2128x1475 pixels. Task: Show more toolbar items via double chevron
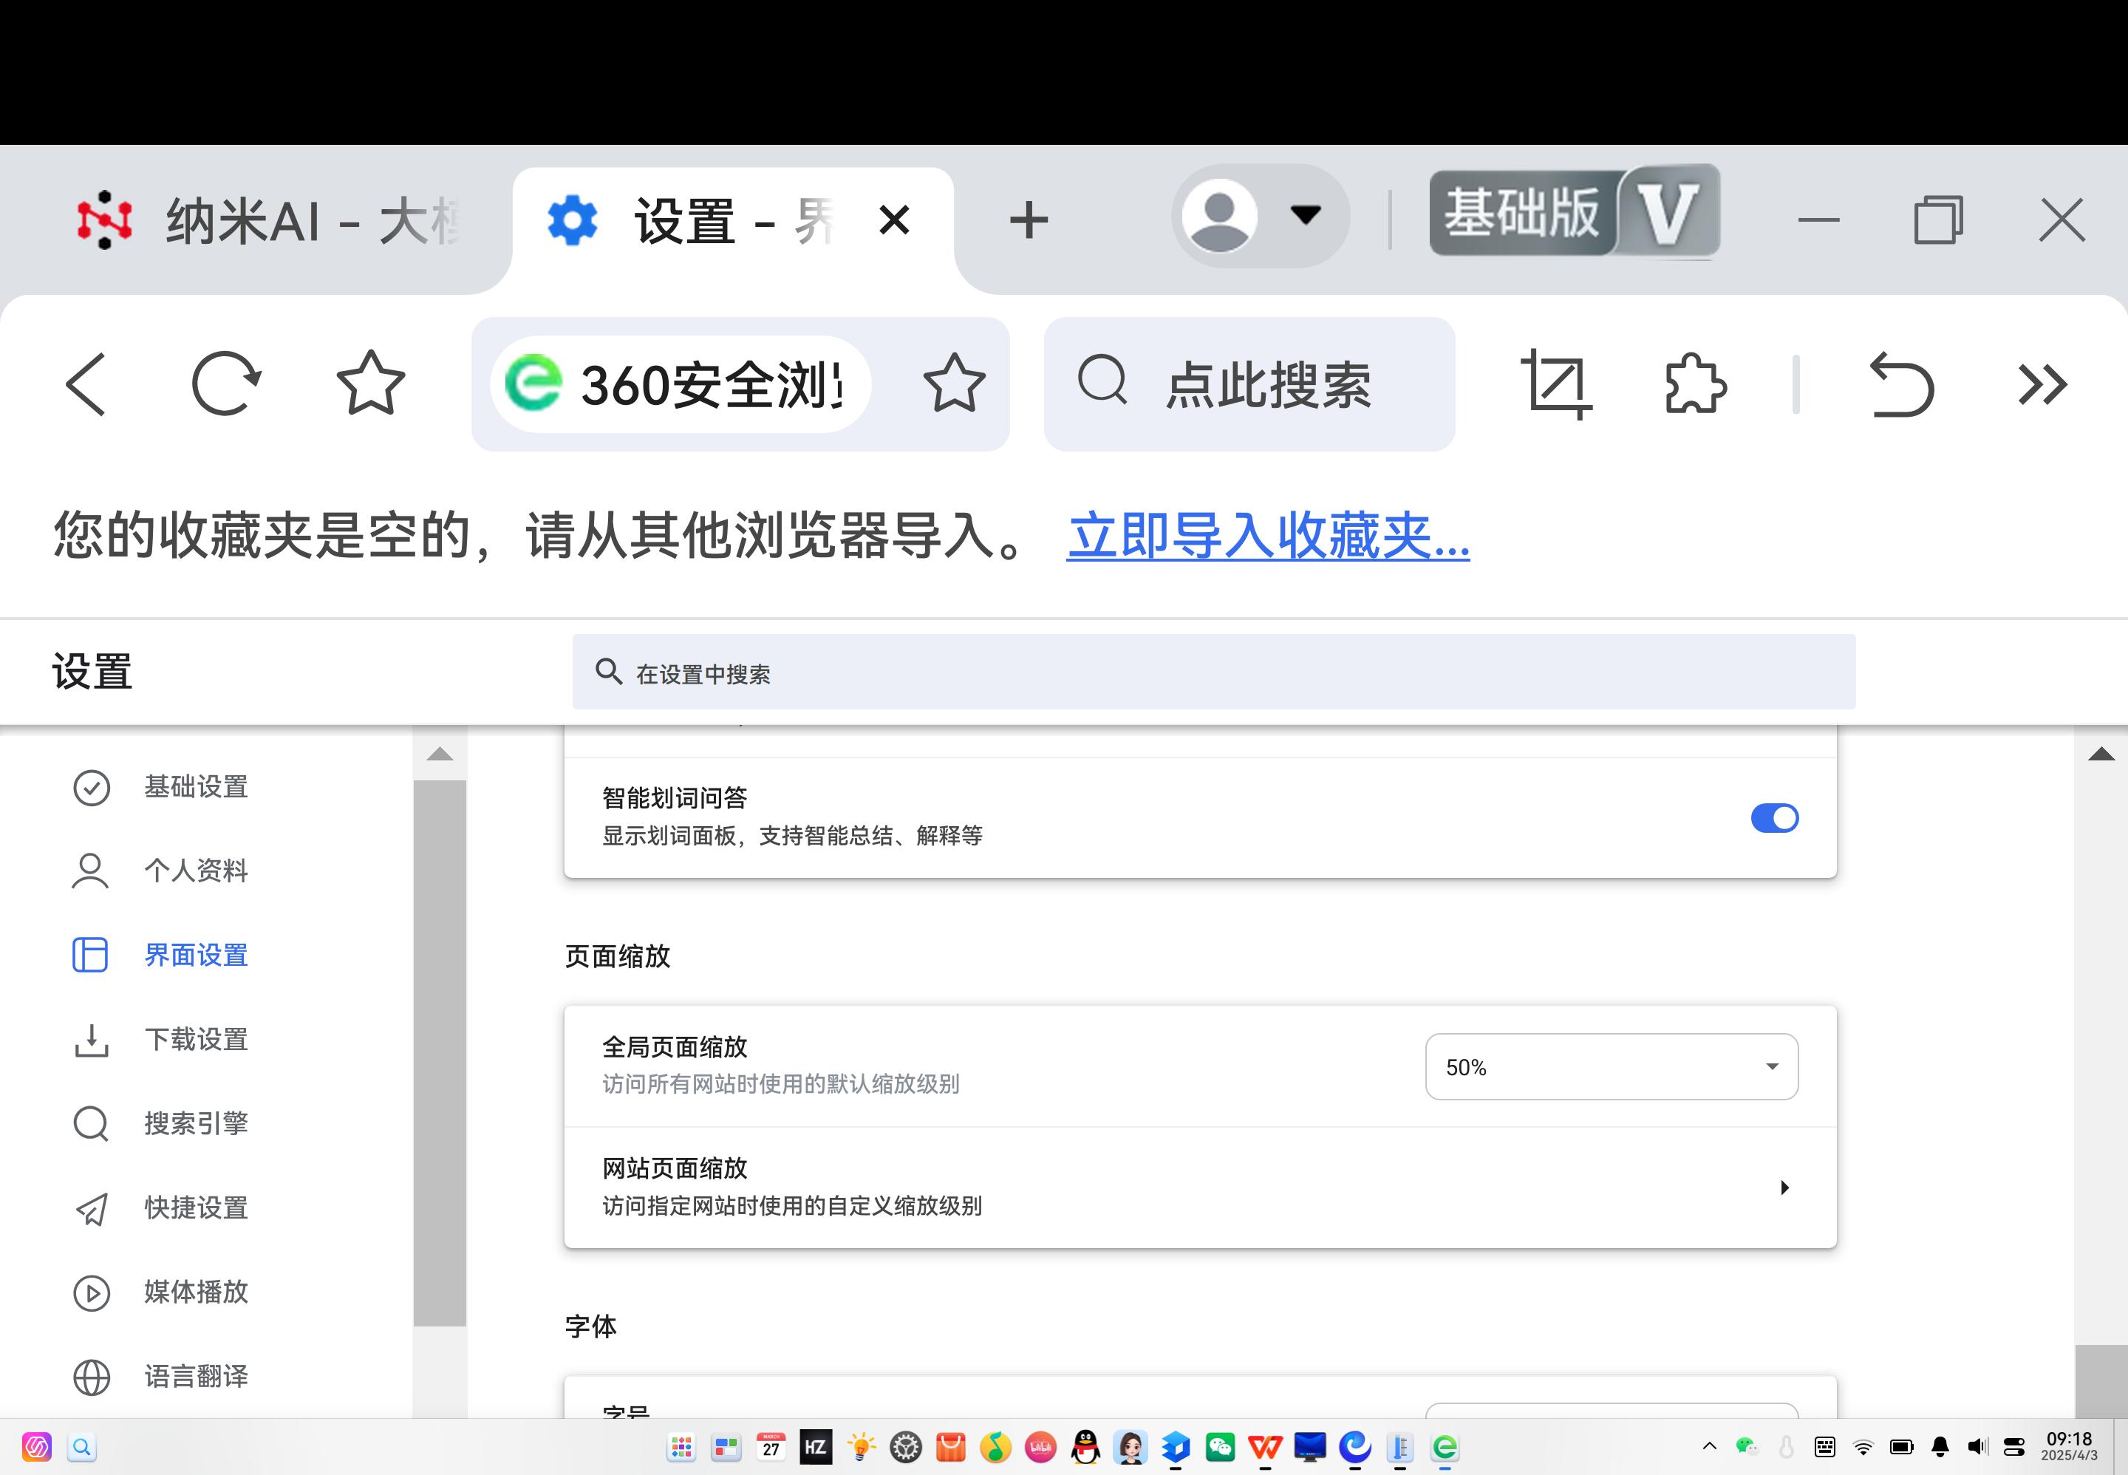tap(2042, 384)
